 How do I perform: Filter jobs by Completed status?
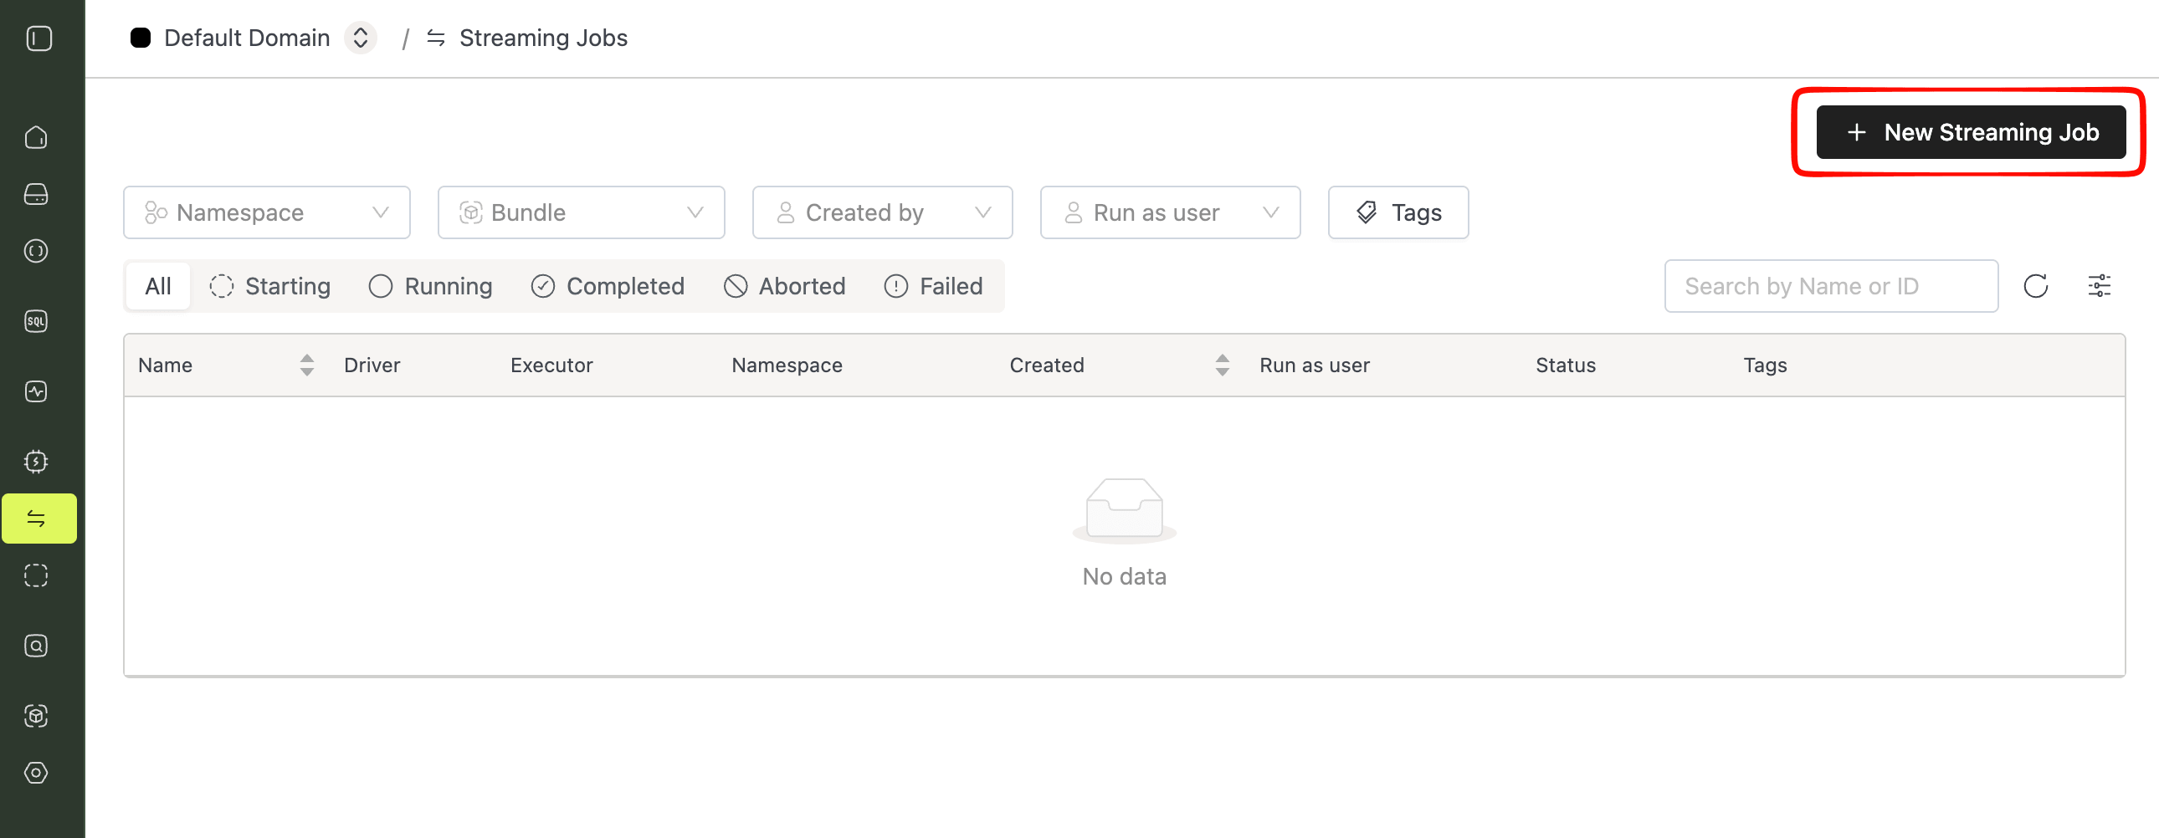(x=608, y=286)
